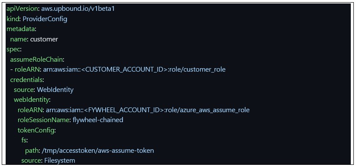Click the spec key
Viewport: 356px width, 167px height.
coord(13,50)
